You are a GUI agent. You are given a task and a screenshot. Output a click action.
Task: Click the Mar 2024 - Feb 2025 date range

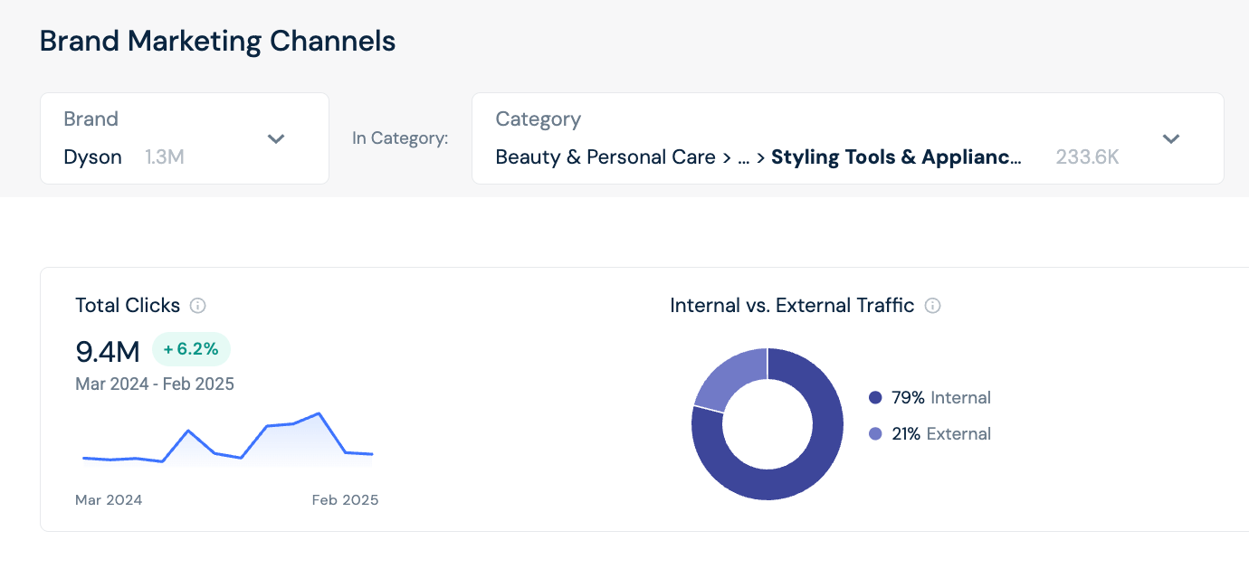154,384
